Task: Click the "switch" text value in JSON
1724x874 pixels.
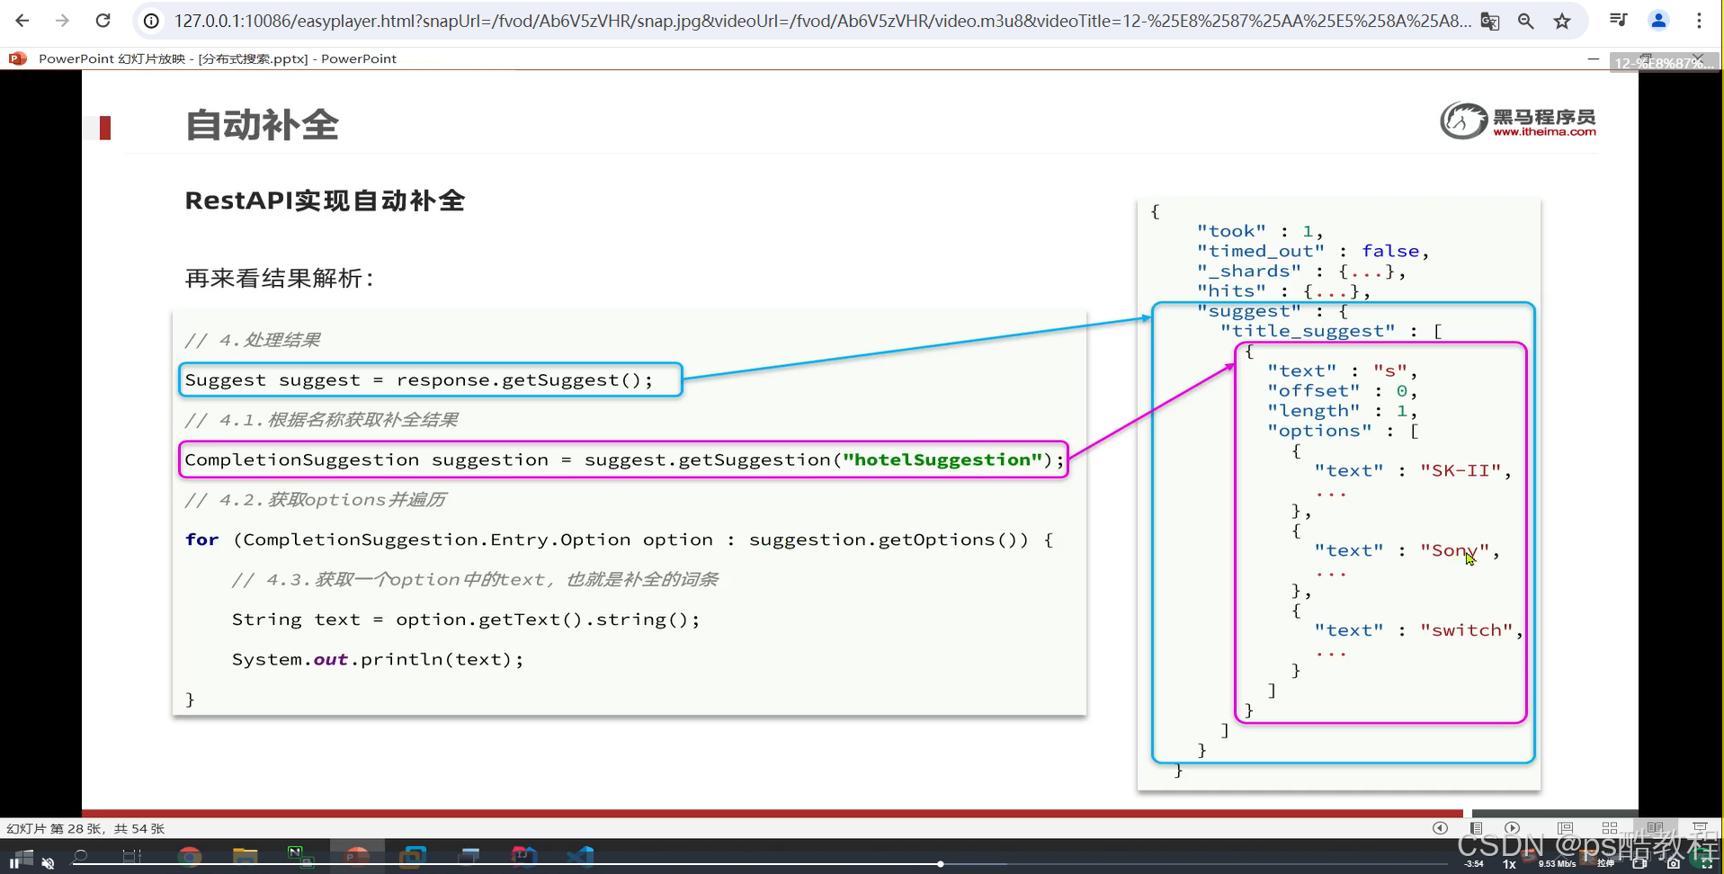Action: coord(1467,630)
